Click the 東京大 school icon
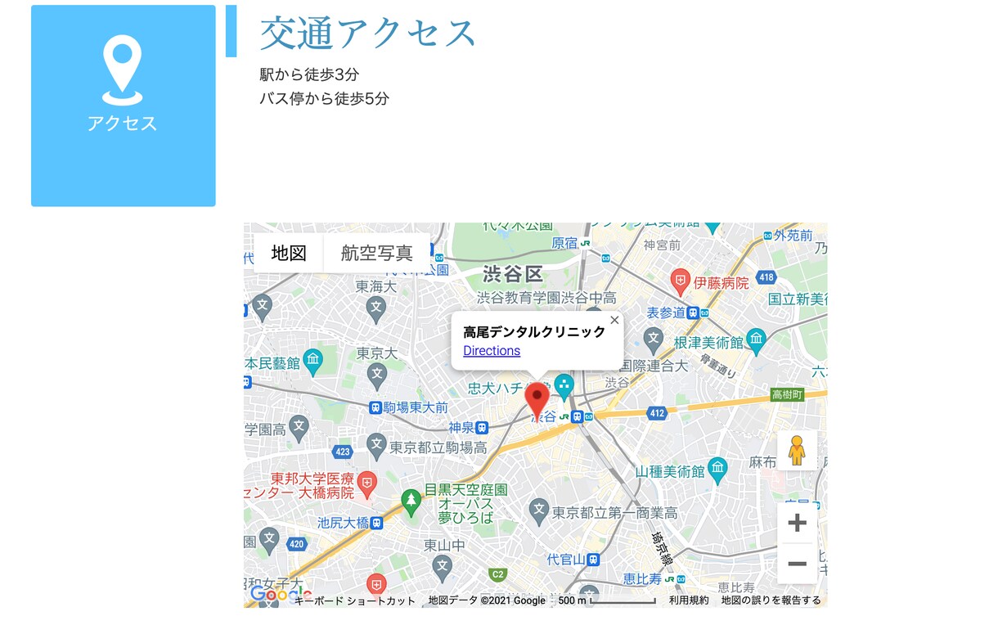The image size is (998, 634). click(x=376, y=376)
